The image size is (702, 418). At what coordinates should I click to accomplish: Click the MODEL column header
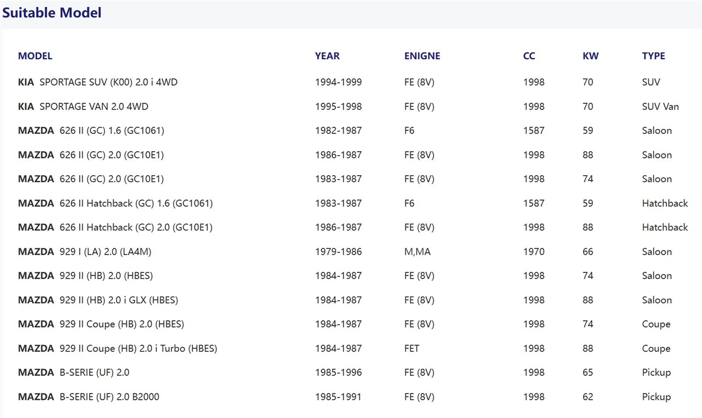click(35, 56)
